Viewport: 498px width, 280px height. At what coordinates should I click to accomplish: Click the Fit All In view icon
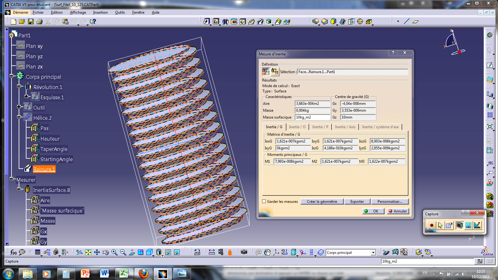(x=88, y=252)
